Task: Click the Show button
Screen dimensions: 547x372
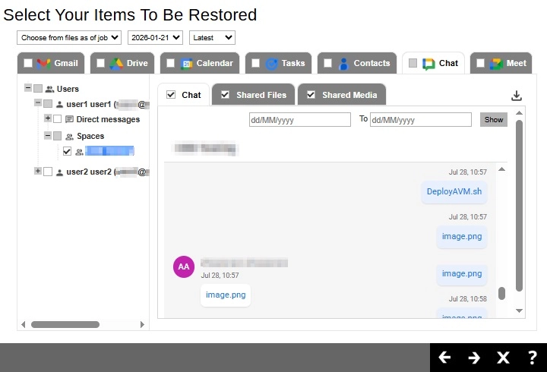Action: 493,119
